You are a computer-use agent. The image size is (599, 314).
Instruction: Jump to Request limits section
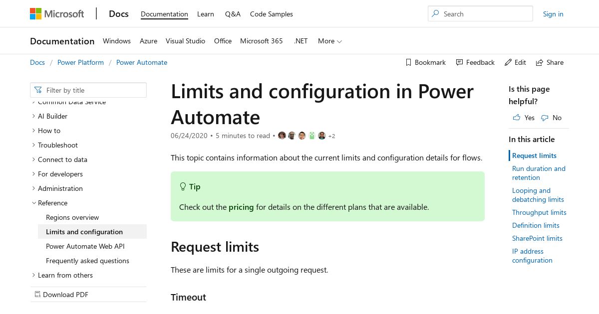(x=534, y=156)
